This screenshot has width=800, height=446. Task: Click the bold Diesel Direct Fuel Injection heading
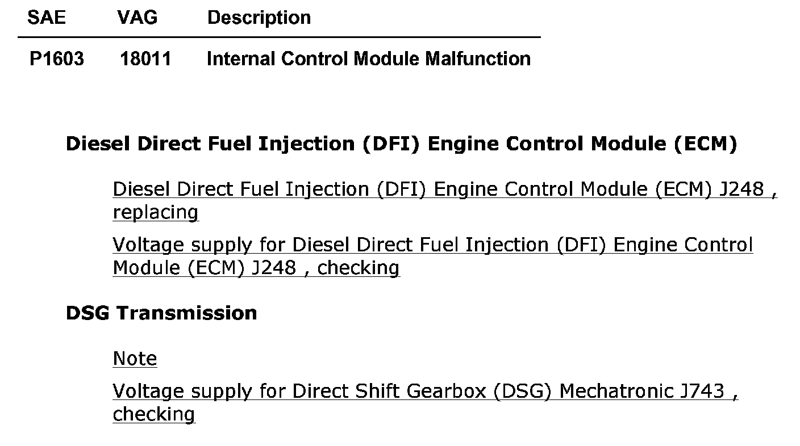pyautogui.click(x=402, y=144)
